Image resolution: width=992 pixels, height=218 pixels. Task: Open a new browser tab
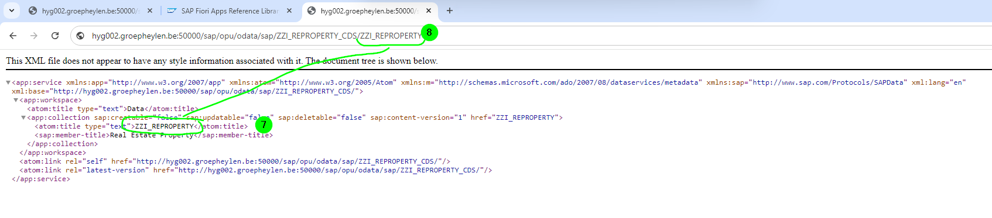coord(450,11)
